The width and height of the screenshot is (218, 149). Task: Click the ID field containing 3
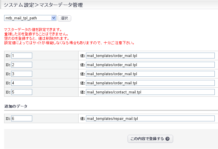[22, 74]
